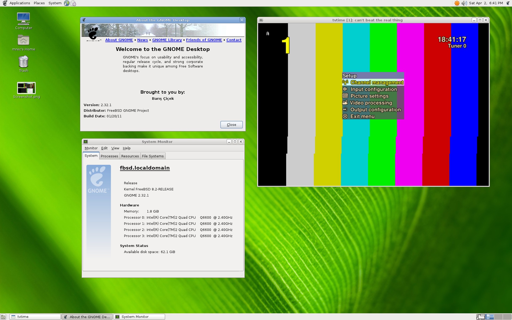Click the tvtime taskbar button

point(35,317)
